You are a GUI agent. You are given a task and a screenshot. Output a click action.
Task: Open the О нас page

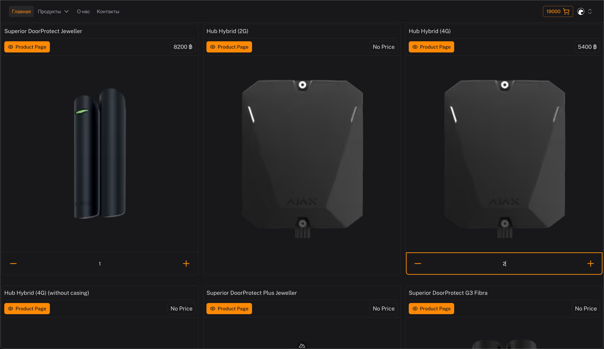point(83,12)
